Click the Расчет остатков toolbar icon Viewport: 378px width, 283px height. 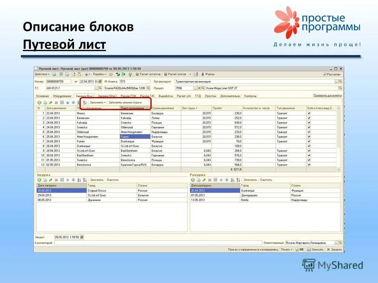tap(138, 74)
